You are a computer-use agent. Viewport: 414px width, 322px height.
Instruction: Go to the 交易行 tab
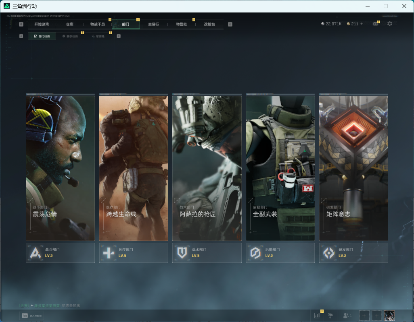(x=153, y=24)
